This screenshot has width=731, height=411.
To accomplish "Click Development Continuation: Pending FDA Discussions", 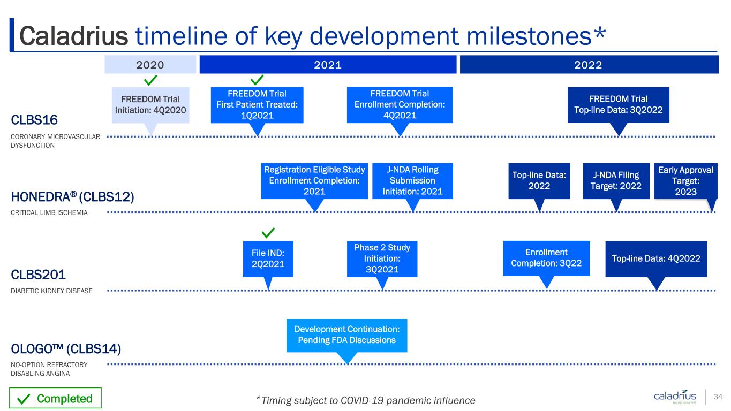I will click(347, 336).
